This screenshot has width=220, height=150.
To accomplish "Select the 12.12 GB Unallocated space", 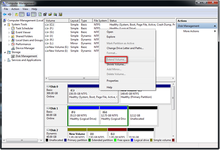I will click(143, 117).
